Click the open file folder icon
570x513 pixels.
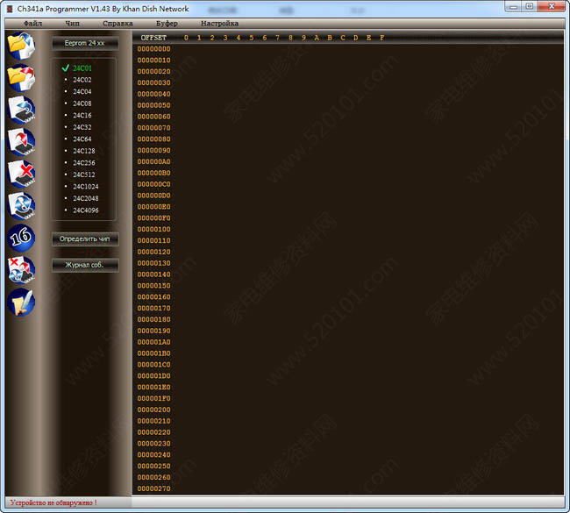click(20, 44)
